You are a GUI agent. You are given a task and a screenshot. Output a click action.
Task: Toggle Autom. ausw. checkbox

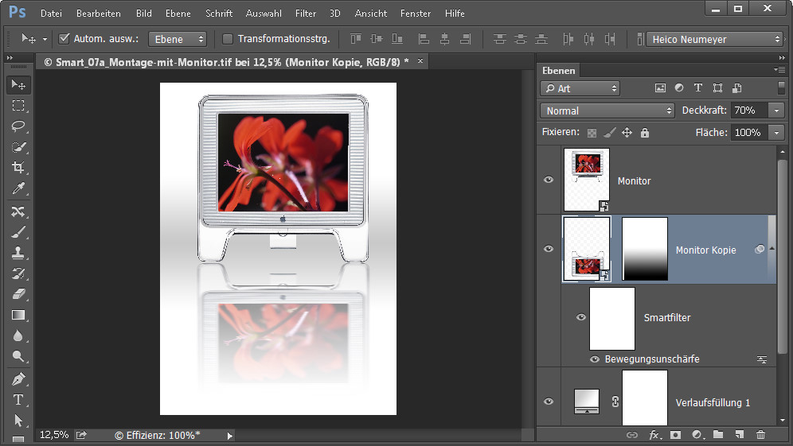64,38
